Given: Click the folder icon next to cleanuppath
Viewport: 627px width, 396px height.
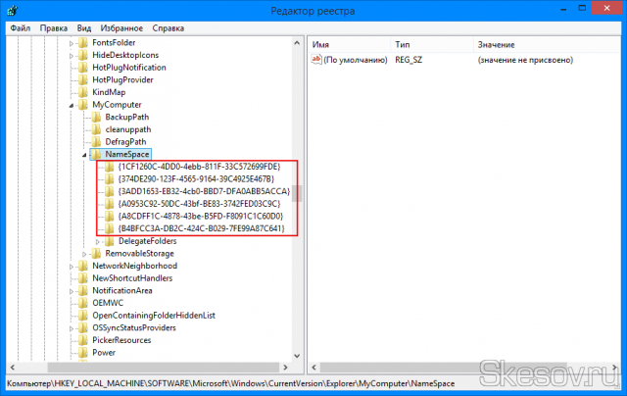Looking at the screenshot, I should tap(96, 129).
